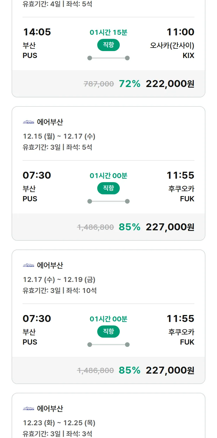This screenshot has height=438, width=217.
Task: Click the struck-through 787,000 original price
Action: tap(99, 84)
